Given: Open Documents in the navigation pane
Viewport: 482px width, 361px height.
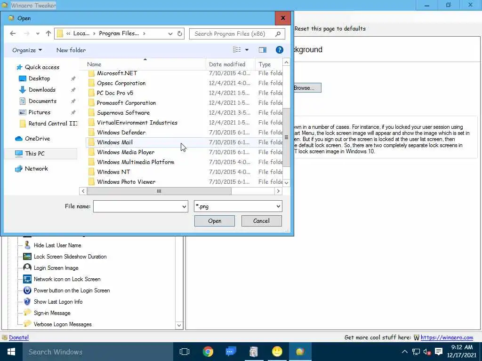Looking at the screenshot, I should (42, 101).
